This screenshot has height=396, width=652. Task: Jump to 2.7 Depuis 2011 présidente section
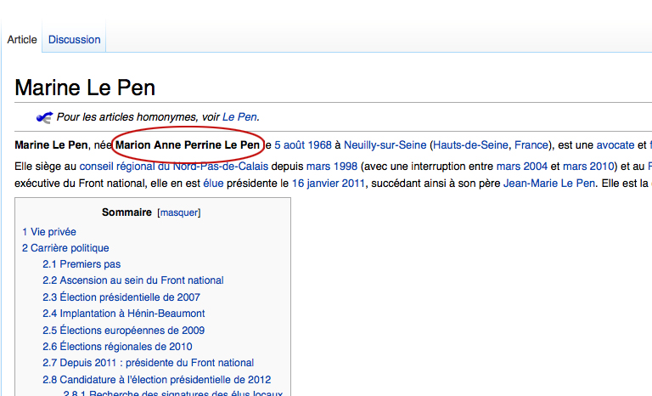coord(148,363)
